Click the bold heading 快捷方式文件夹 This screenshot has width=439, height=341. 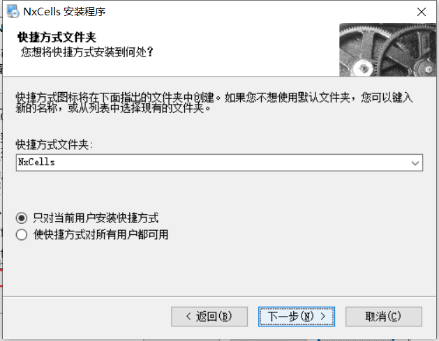click(x=57, y=37)
